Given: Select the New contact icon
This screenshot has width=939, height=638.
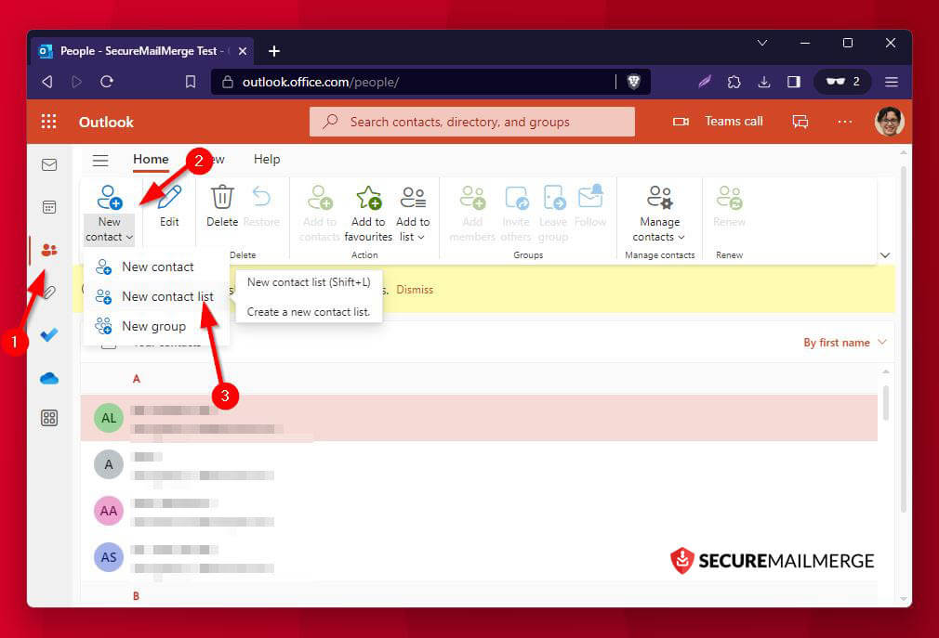Looking at the screenshot, I should [x=109, y=196].
